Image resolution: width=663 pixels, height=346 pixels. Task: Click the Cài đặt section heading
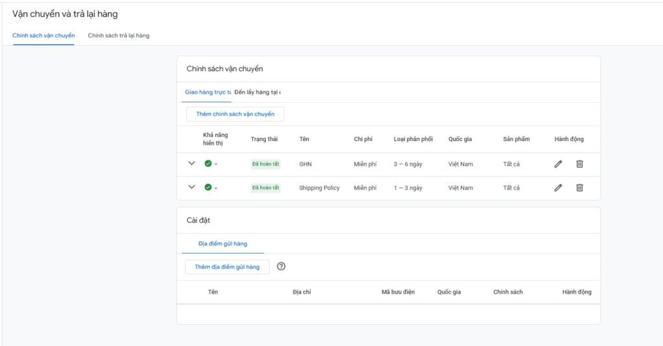click(x=198, y=221)
